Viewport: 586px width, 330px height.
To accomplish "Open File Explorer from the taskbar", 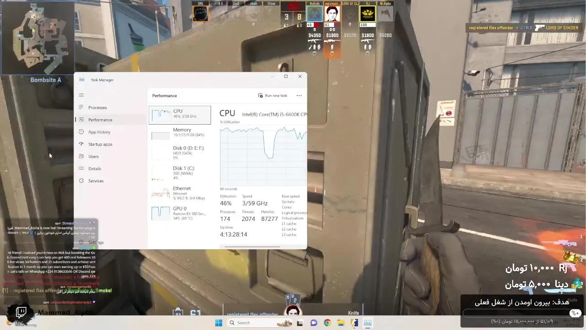I will [x=341, y=323].
